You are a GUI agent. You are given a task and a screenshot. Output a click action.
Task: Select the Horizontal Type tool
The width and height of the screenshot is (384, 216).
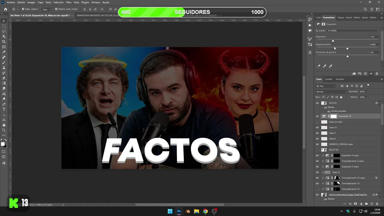tap(4, 109)
